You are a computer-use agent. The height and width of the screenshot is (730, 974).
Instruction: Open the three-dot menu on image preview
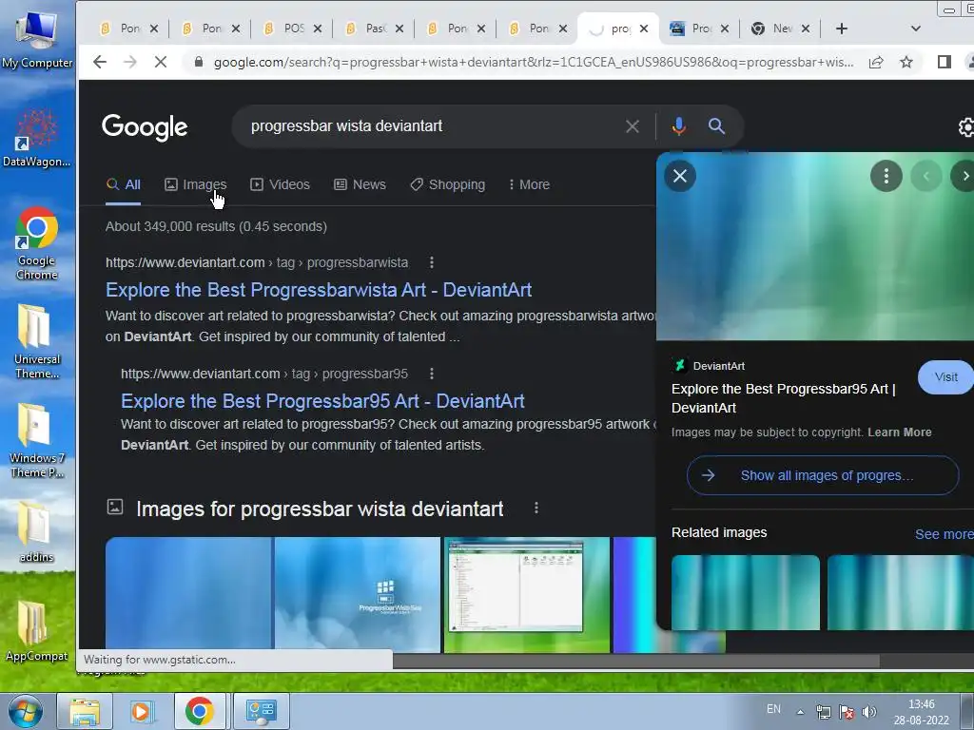click(886, 176)
